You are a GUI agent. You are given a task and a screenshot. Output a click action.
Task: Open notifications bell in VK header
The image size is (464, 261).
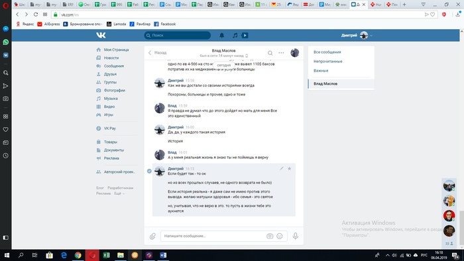(221, 35)
